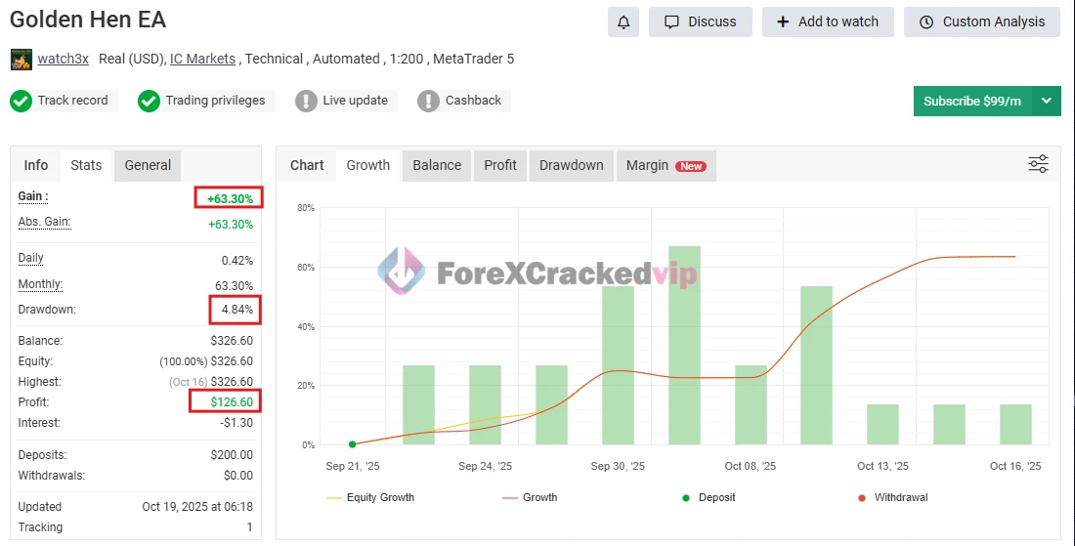The width and height of the screenshot is (1075, 546).
Task: Click the watch3x user avatar
Action: [21, 60]
